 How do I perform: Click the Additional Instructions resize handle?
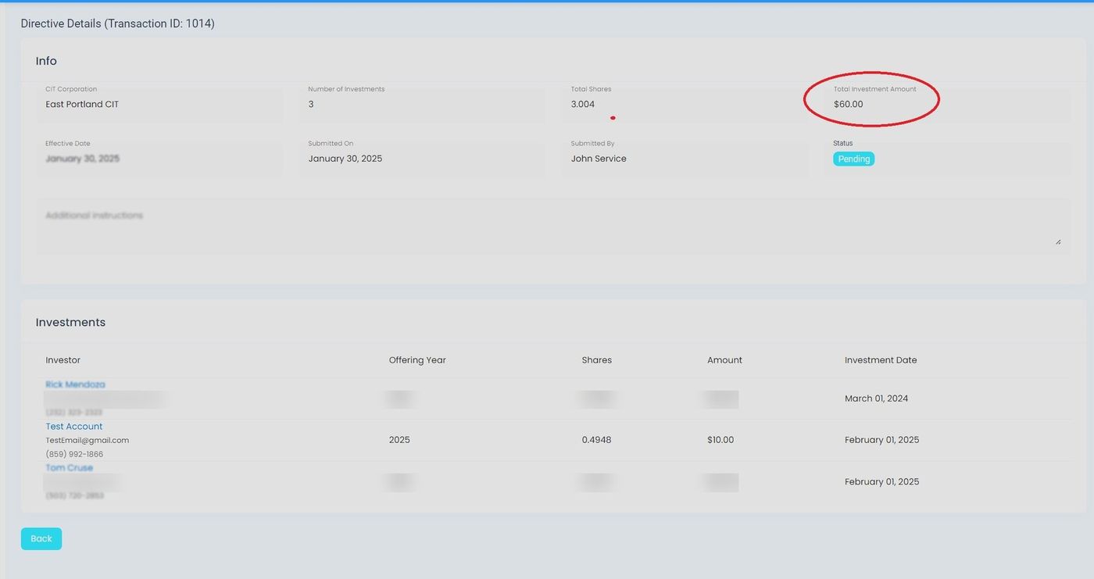tap(1058, 242)
